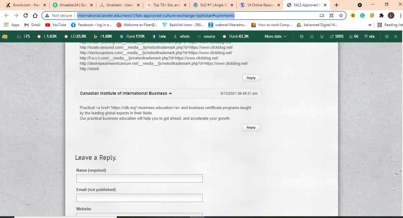Click the Name required input field
The image size is (403, 218).
point(139,178)
